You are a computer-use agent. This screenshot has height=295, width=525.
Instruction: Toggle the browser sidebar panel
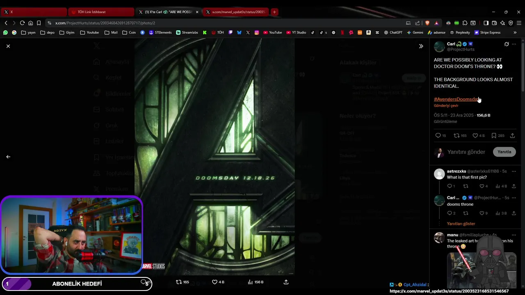coord(486,23)
